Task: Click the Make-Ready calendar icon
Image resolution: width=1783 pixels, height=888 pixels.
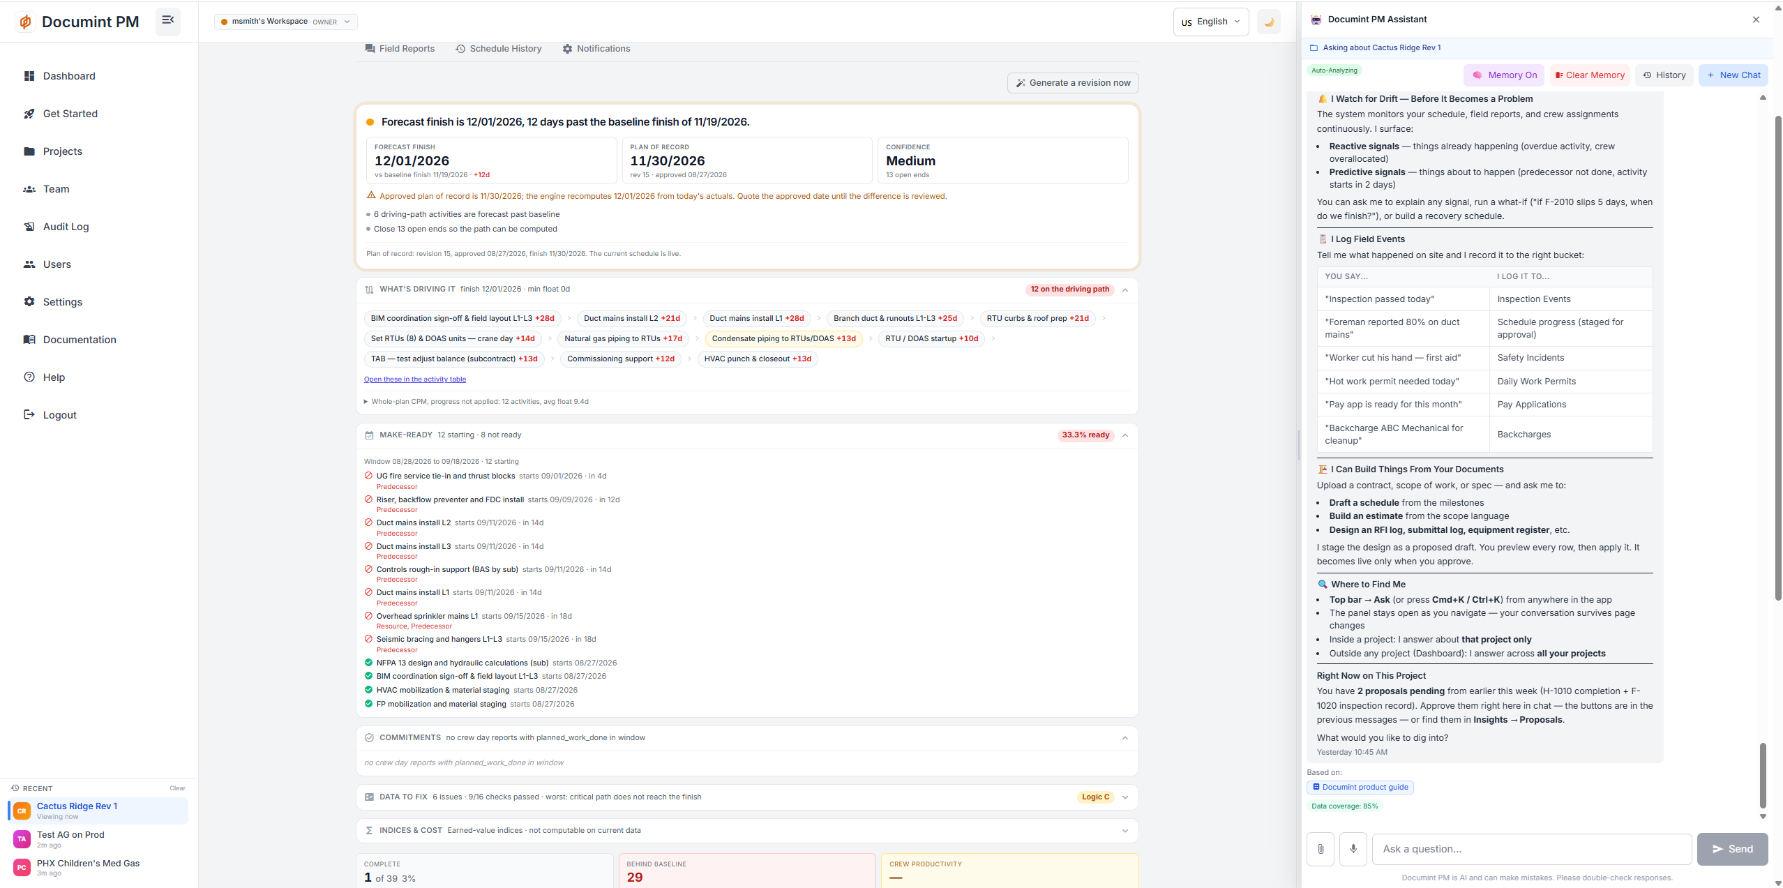Action: click(369, 435)
